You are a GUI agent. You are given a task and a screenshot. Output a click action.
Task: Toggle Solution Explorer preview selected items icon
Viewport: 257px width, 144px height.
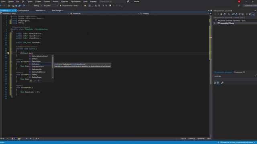click(x=253, y=14)
